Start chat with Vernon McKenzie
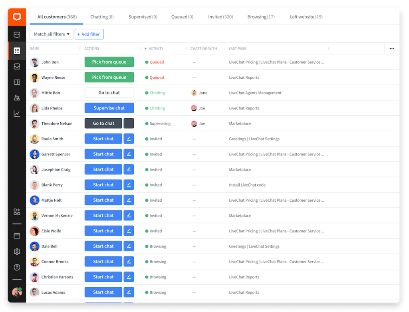 [x=103, y=215]
